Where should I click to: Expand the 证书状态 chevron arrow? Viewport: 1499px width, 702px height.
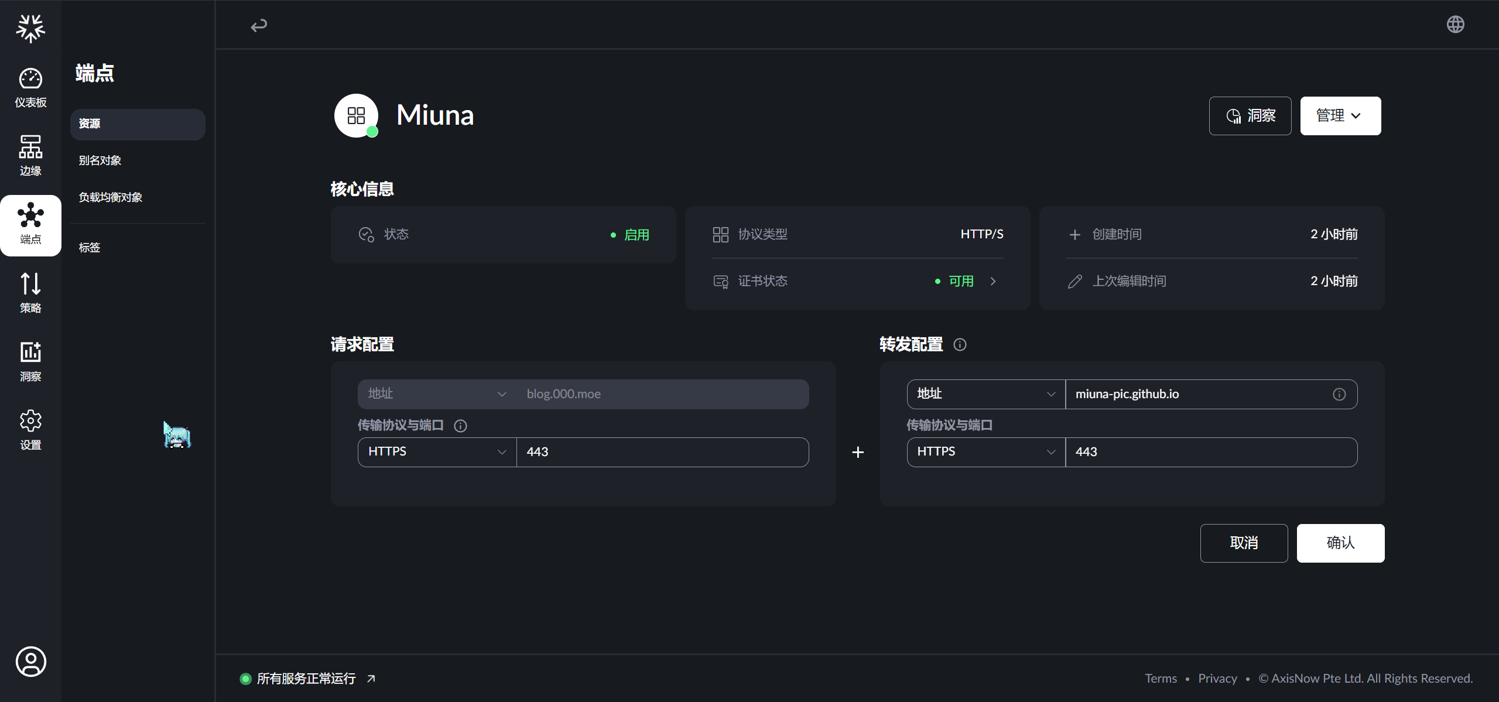click(993, 282)
